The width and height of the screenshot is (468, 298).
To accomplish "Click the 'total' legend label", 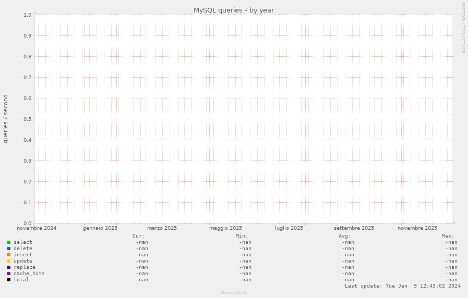I will click(21, 280).
